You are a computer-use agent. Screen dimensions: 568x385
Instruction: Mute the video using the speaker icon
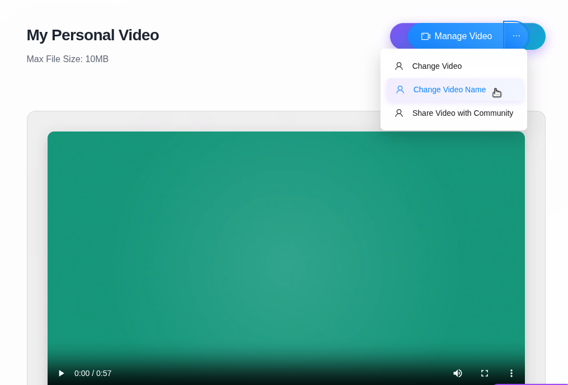tap(458, 373)
